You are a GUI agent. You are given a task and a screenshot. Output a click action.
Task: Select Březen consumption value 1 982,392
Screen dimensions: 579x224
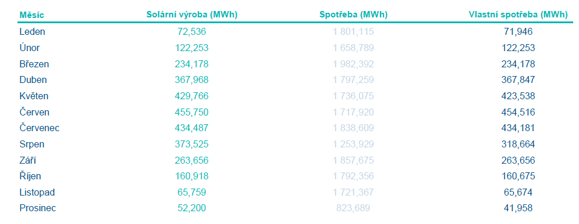(353, 64)
